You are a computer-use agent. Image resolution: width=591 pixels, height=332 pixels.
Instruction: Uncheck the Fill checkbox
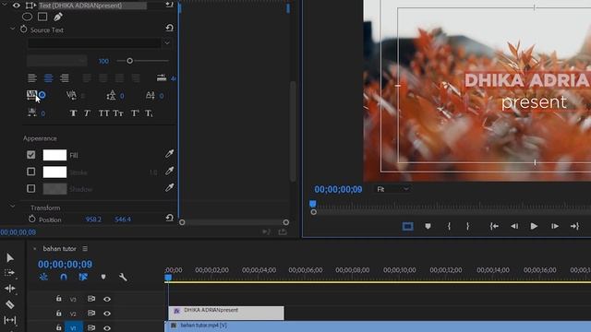pyautogui.click(x=30, y=154)
